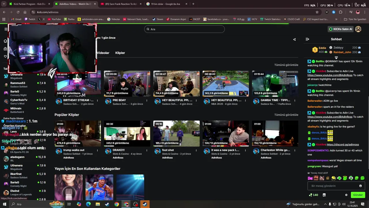Play the HEY BEAUTIFUL PPL NBA 2K26 video
The width and height of the screenshot is (369, 208).
(x=226, y=84)
